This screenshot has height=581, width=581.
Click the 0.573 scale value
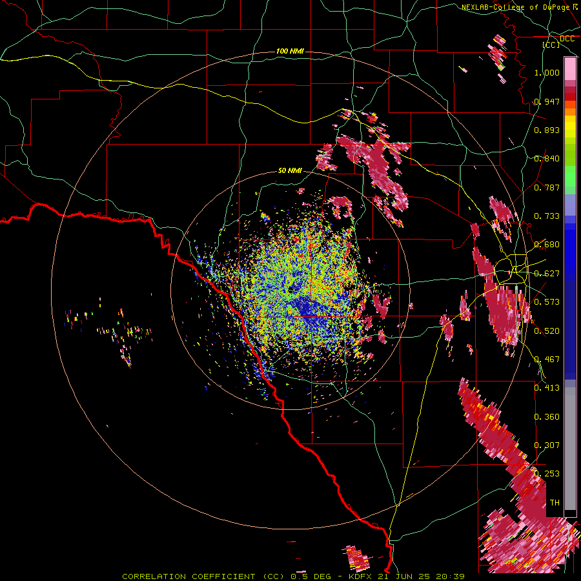547,302
